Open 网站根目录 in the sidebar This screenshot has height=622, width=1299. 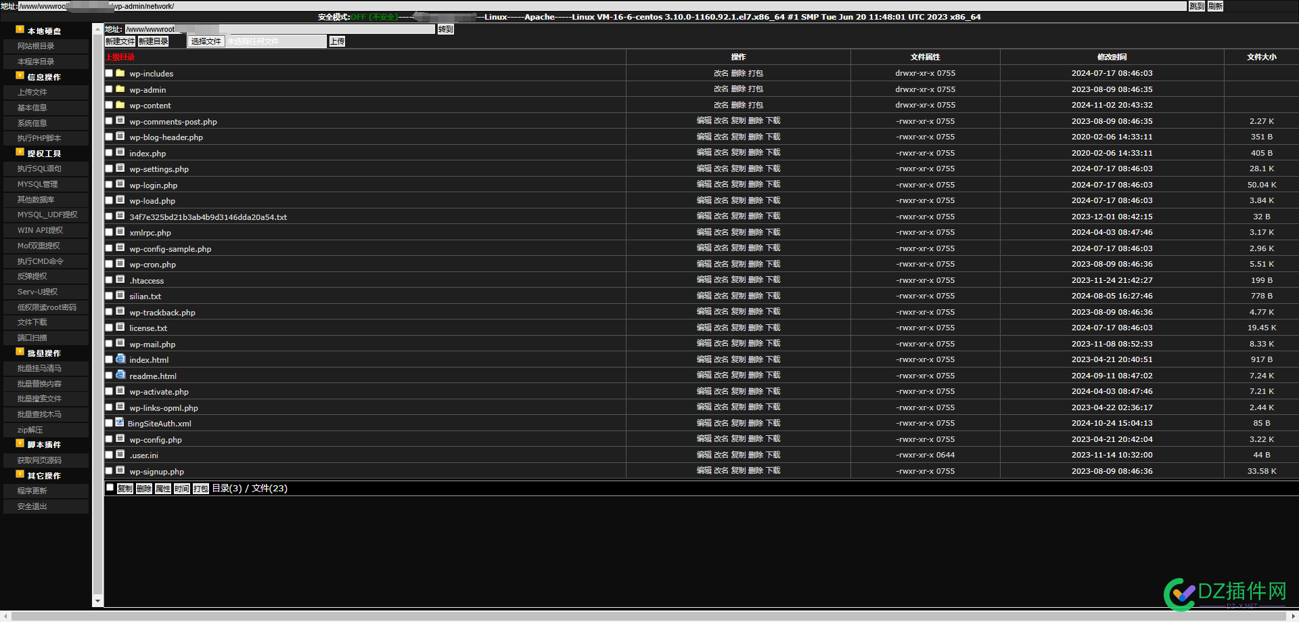point(46,46)
